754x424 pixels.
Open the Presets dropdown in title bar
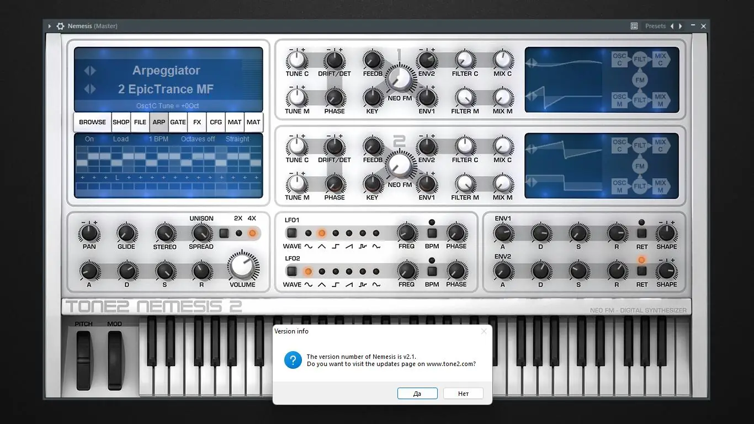coord(655,26)
